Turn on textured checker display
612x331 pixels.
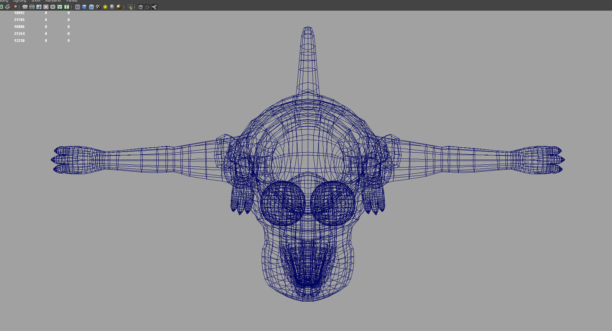pyautogui.click(x=98, y=7)
